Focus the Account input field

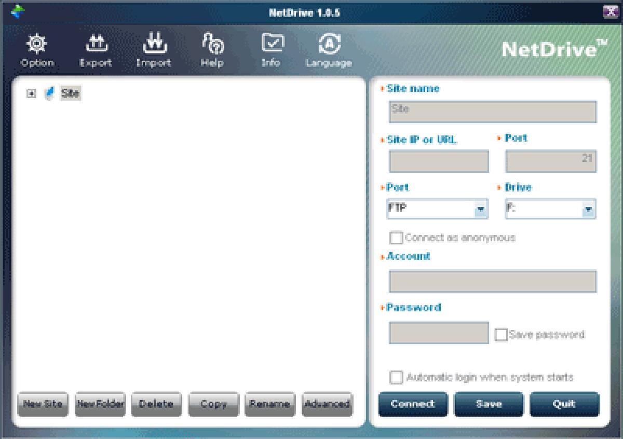point(493,281)
